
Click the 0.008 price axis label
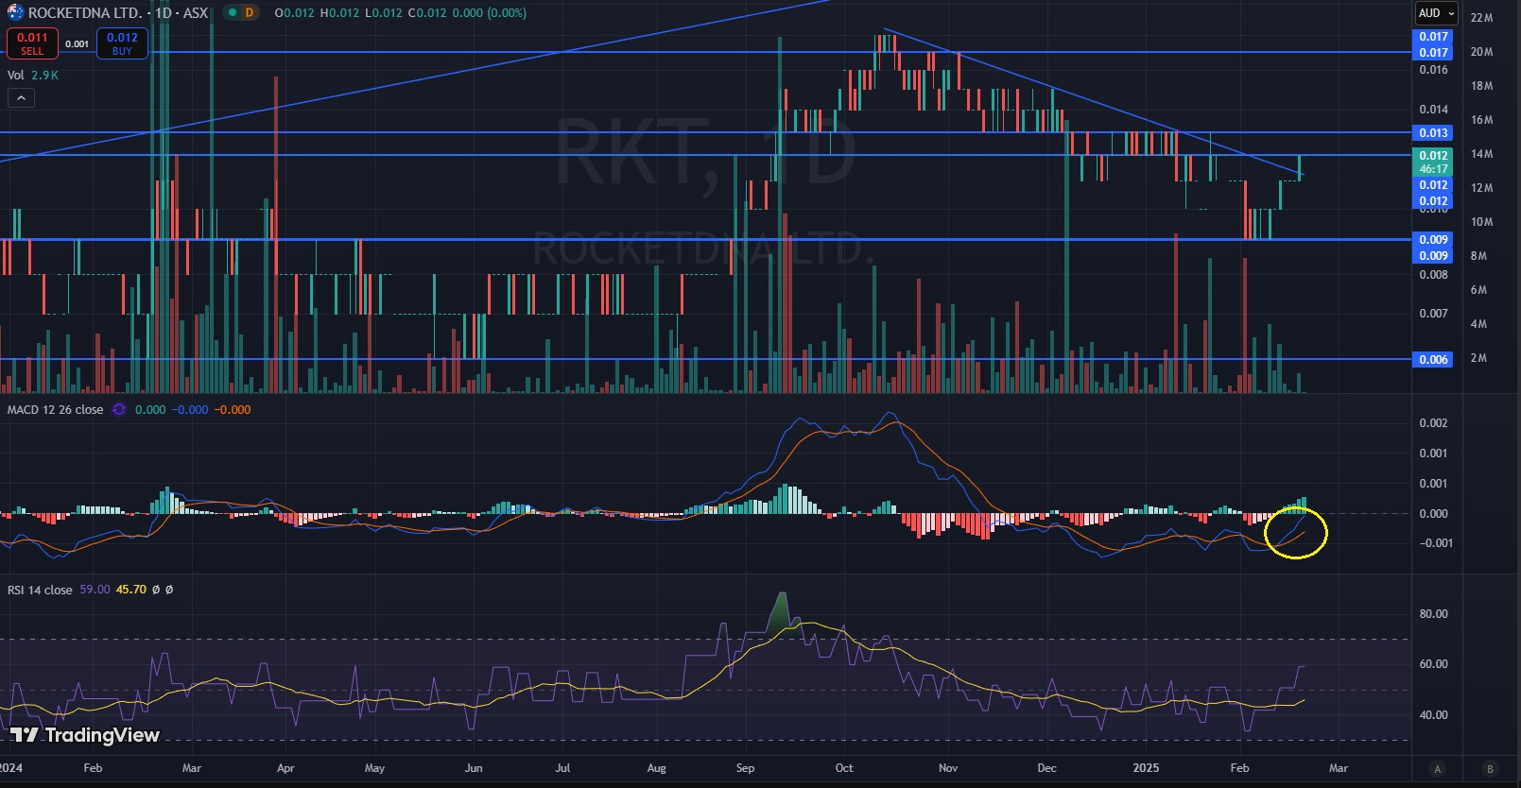pos(1433,275)
